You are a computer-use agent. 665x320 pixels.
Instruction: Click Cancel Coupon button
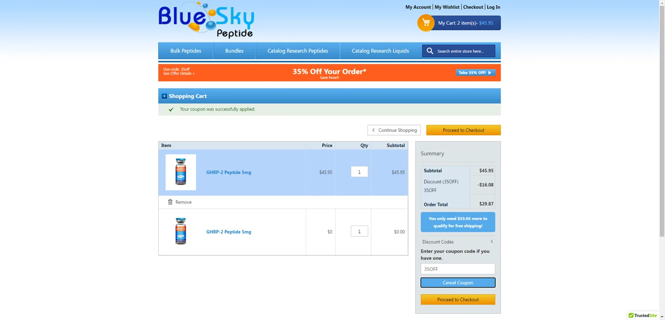pyautogui.click(x=458, y=282)
